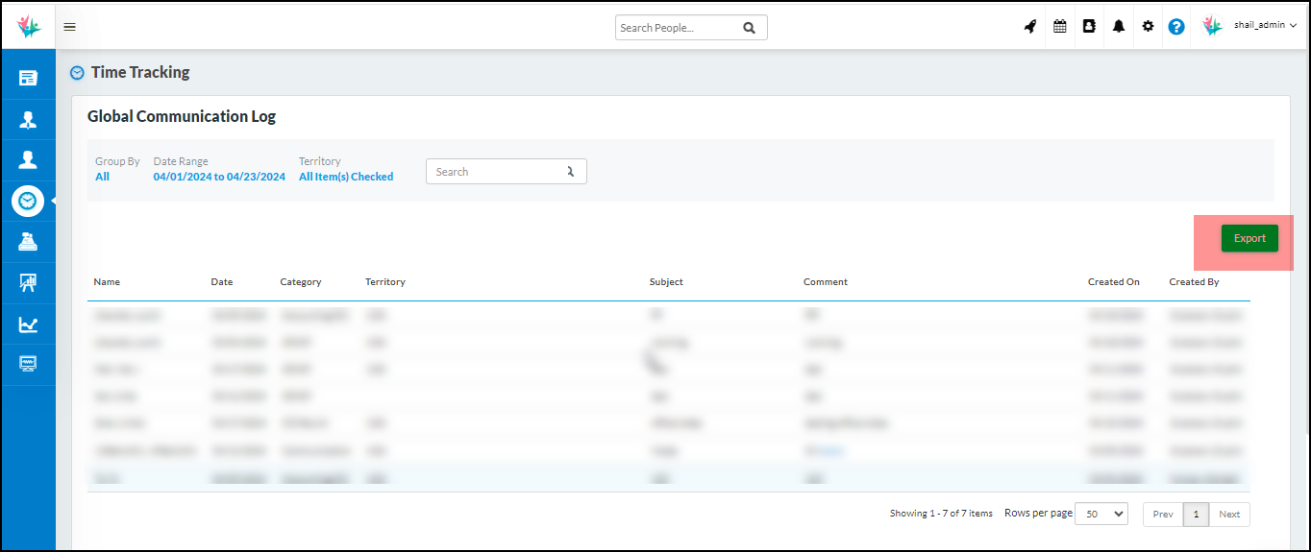Open the line chart icon in sidebar
Image resolution: width=1311 pixels, height=552 pixels.
coord(28,324)
